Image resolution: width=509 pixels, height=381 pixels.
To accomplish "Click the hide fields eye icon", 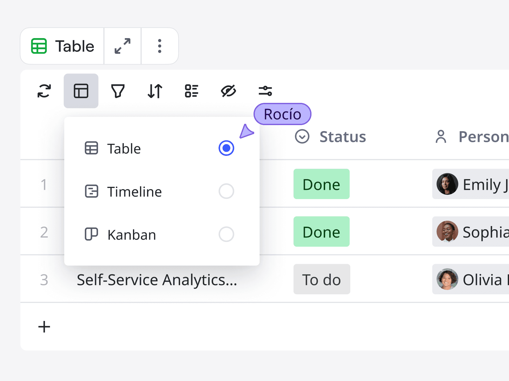I will (228, 91).
